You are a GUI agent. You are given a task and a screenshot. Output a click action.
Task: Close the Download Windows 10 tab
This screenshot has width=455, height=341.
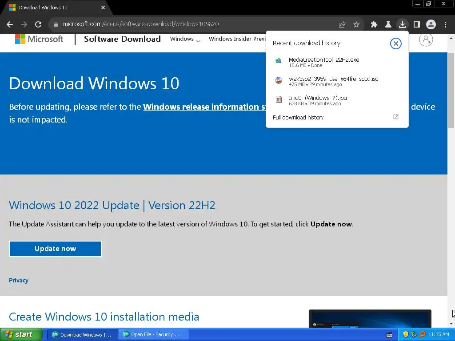click(x=103, y=8)
